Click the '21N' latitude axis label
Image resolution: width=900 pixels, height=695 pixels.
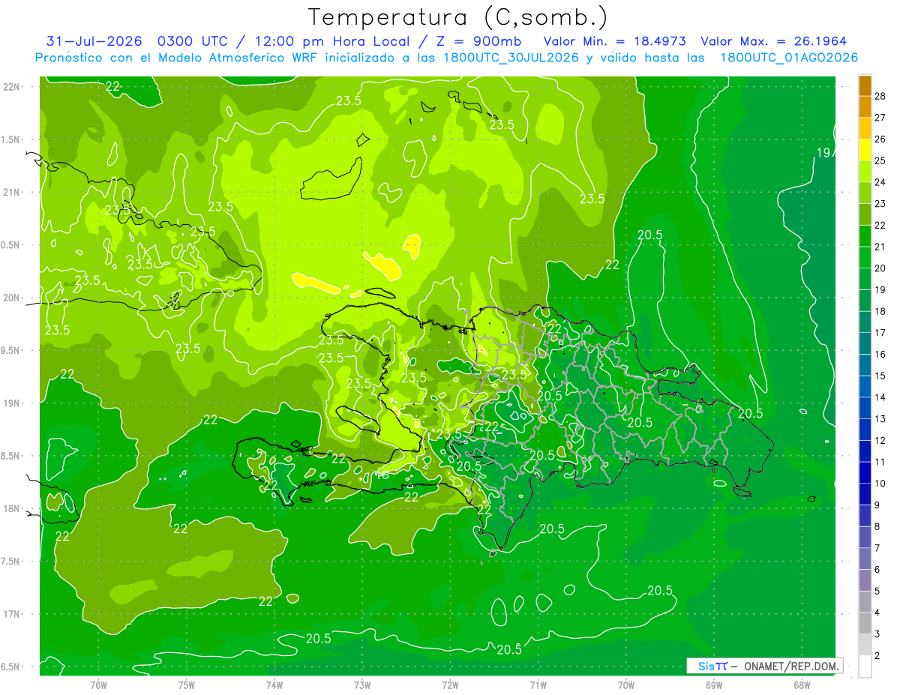tap(11, 192)
